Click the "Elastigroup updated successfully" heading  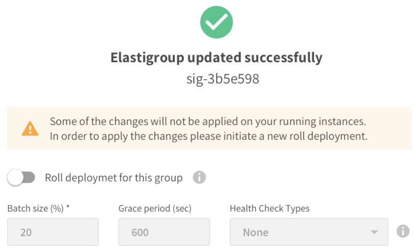(x=216, y=58)
